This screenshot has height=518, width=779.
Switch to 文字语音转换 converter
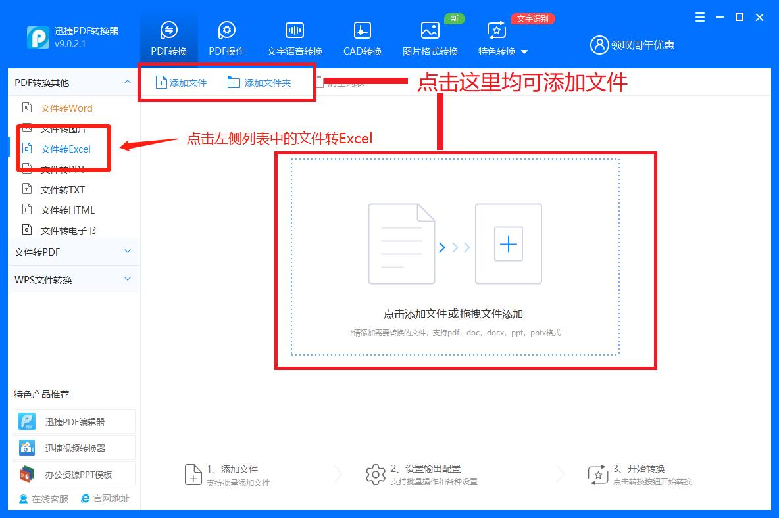pos(293,36)
